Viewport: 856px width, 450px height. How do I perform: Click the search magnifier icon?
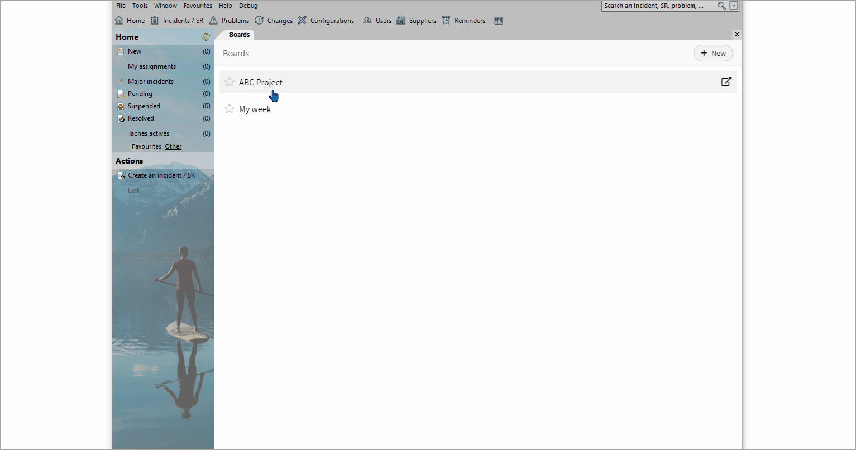(721, 6)
